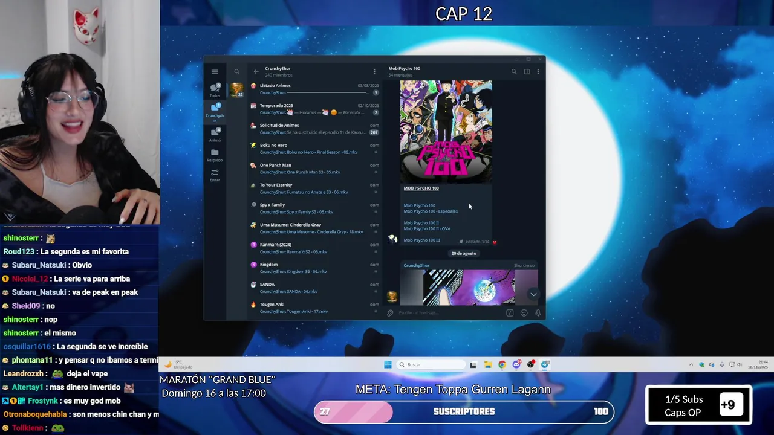The width and height of the screenshot is (774, 435).
Task: Open the Tougen Anki topic
Action: 314,308
